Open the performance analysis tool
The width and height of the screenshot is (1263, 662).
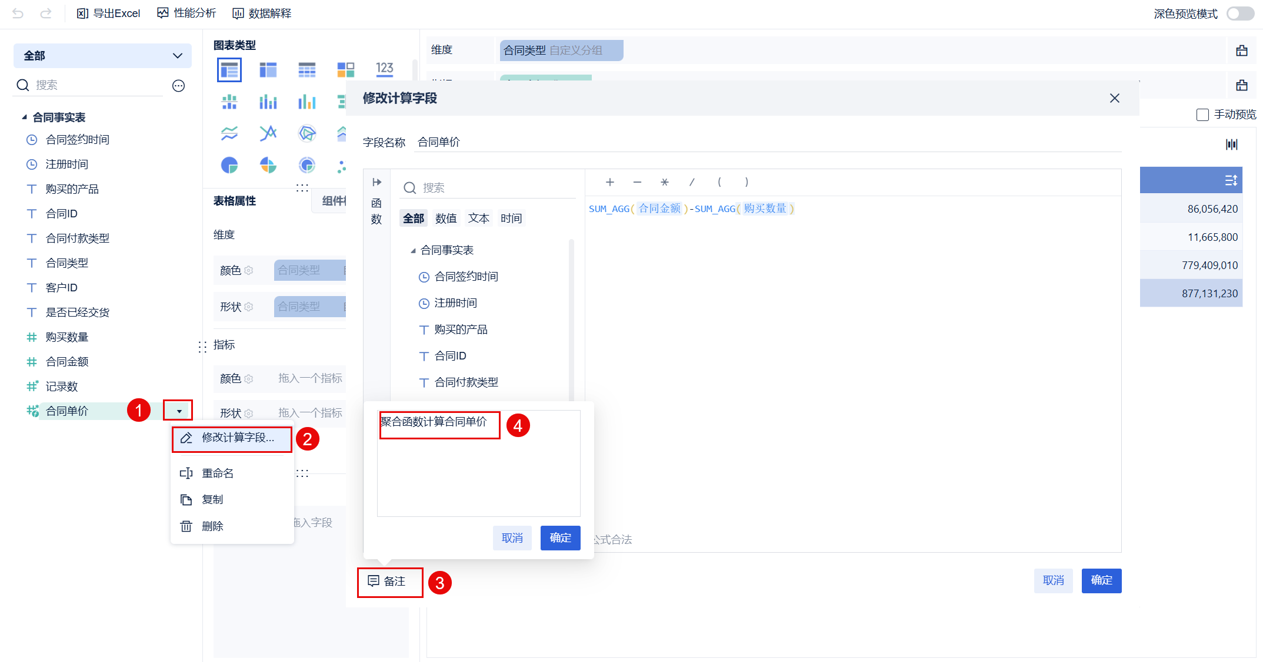pyautogui.click(x=186, y=14)
